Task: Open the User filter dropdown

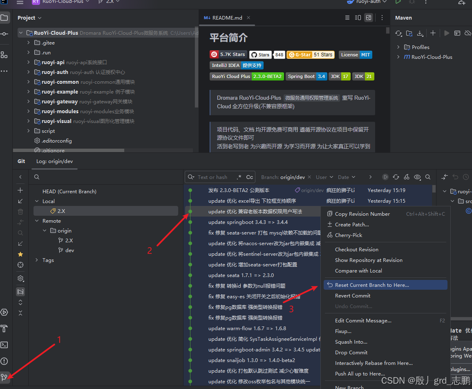Action: pos(324,177)
